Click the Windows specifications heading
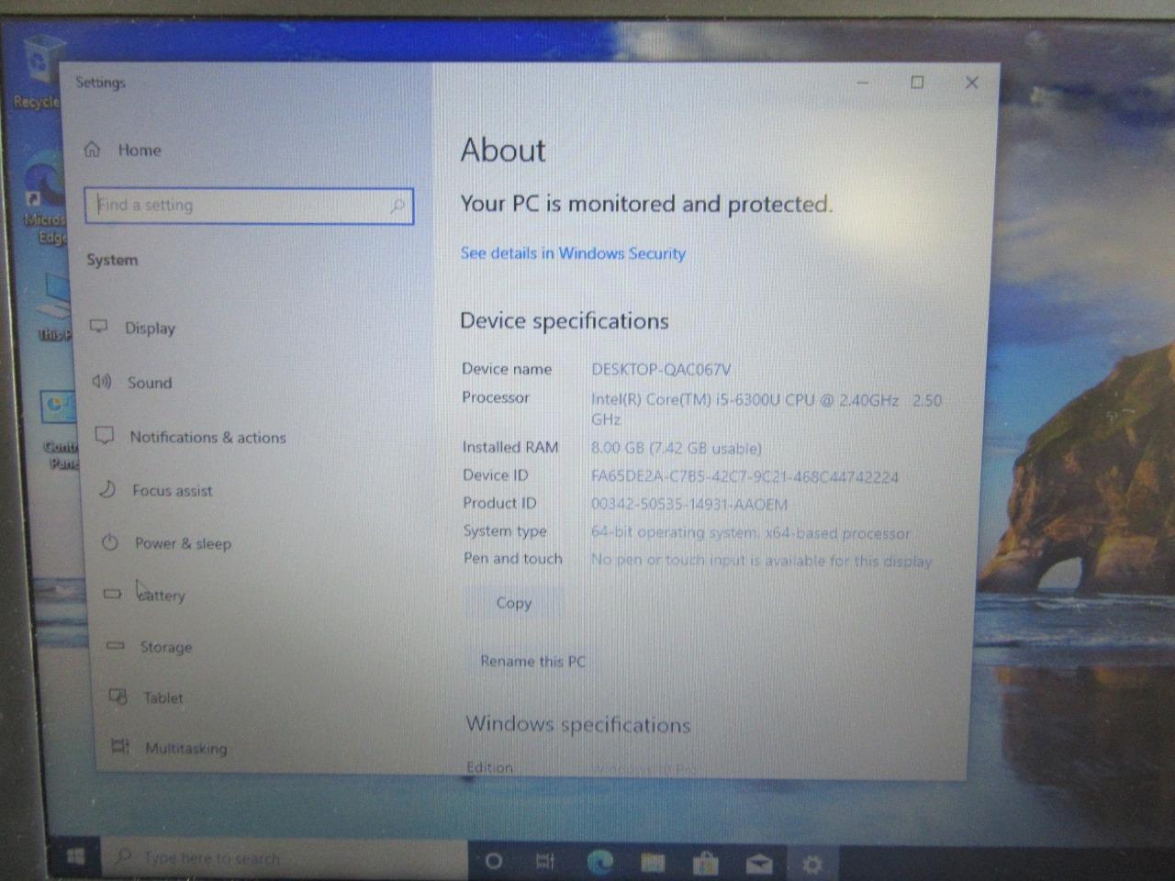The height and width of the screenshot is (881, 1175). tap(577, 724)
